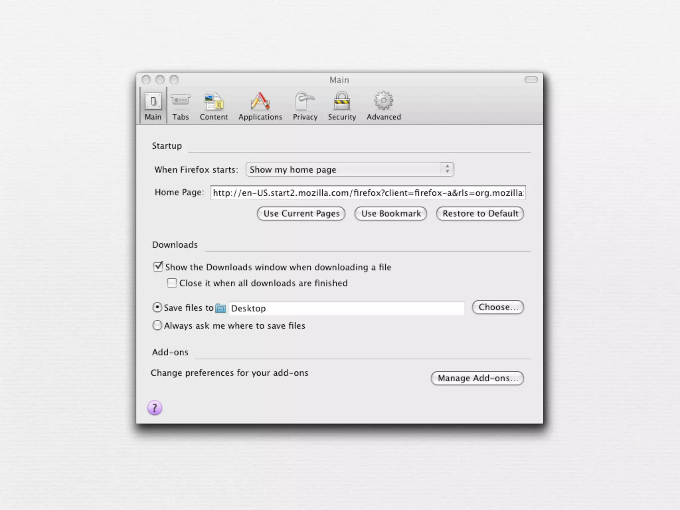Click the toolbar toggle pill in titlebar
Viewport: 680px width, 510px height.
point(531,80)
